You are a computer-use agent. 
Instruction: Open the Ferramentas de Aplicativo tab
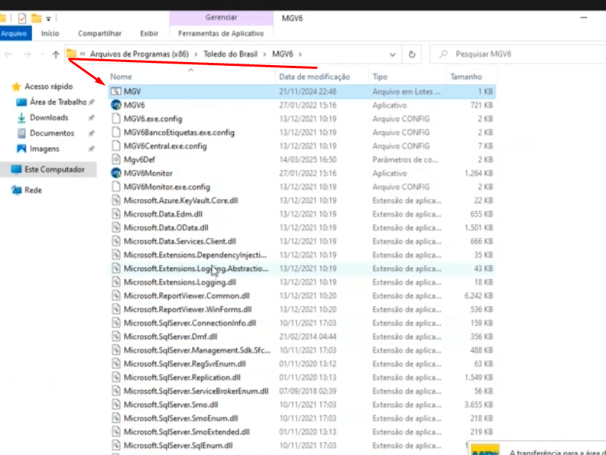220,34
